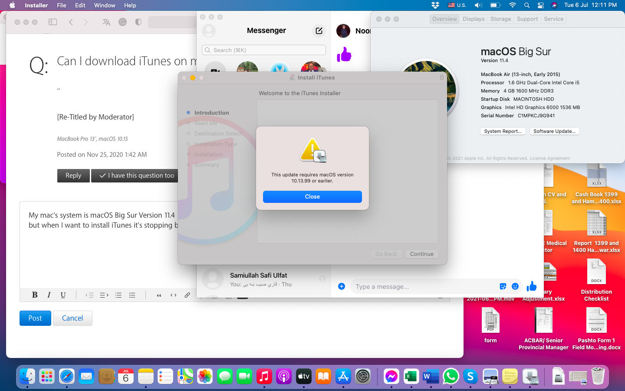This screenshot has height=391, width=625.
Task: Go back in Safari
Action: [71, 22]
